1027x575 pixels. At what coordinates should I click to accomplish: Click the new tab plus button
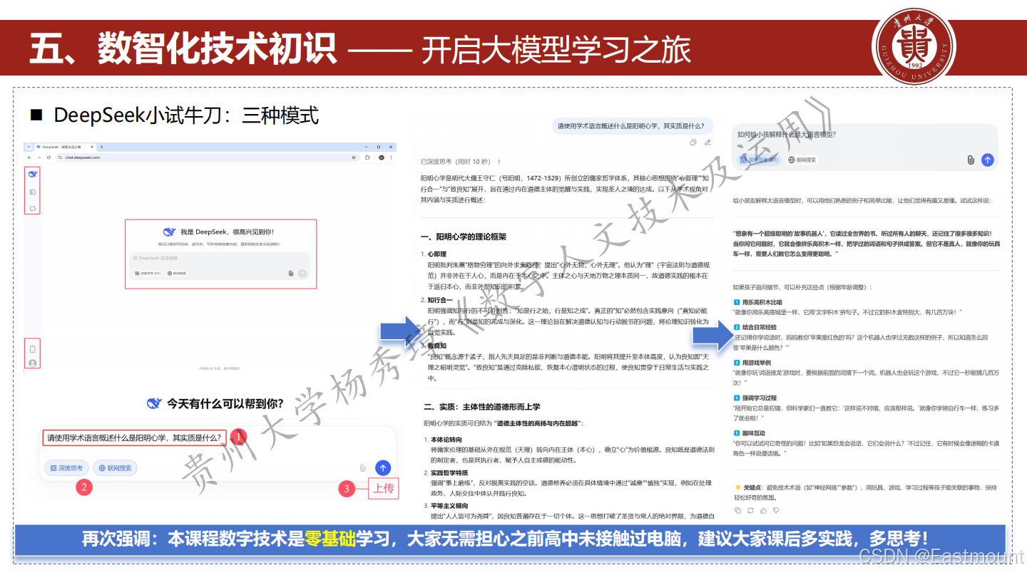pyautogui.click(x=102, y=147)
